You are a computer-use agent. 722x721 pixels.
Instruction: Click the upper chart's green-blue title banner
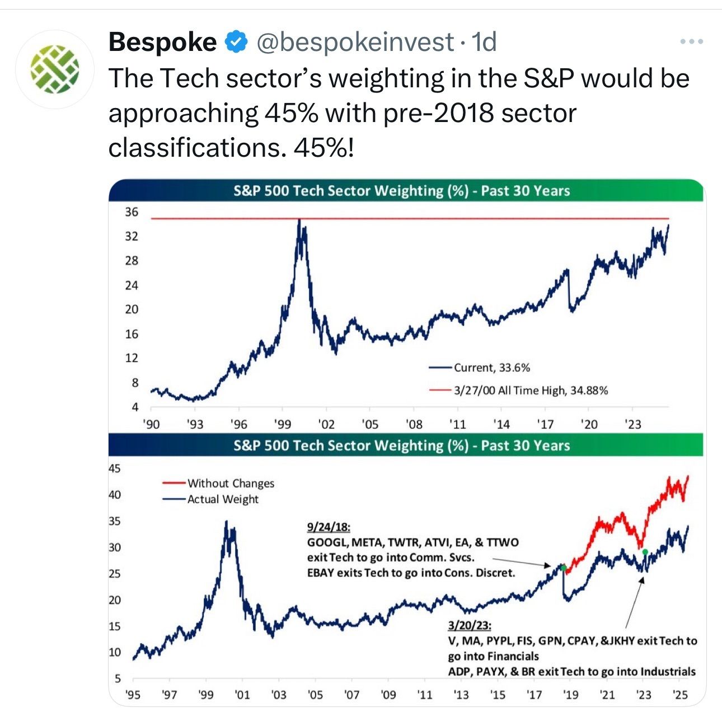pyautogui.click(x=406, y=190)
